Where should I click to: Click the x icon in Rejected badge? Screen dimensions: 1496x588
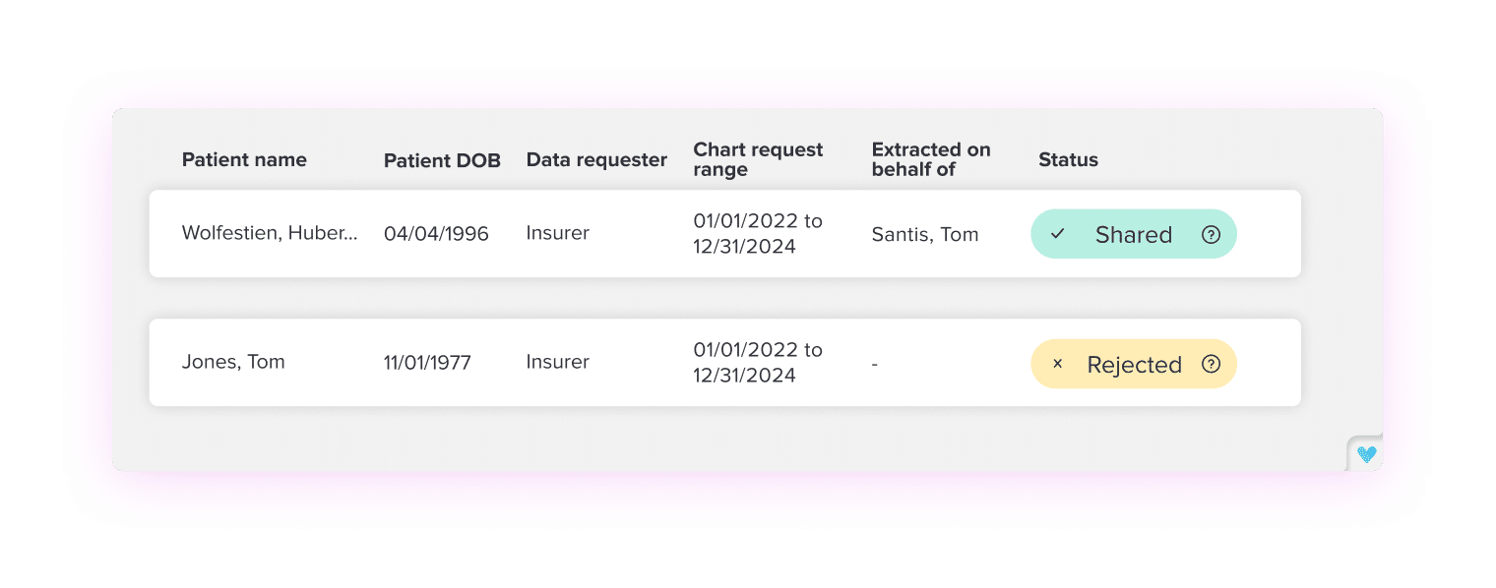1058,364
